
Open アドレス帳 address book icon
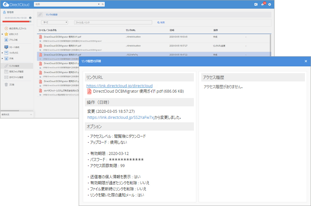pyautogui.click(x=6, y=40)
